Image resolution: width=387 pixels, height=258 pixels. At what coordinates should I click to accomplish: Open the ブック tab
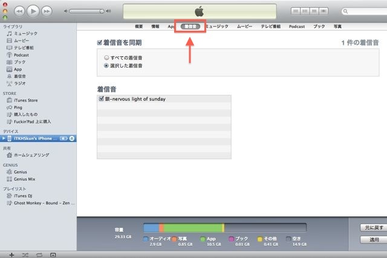[319, 27]
